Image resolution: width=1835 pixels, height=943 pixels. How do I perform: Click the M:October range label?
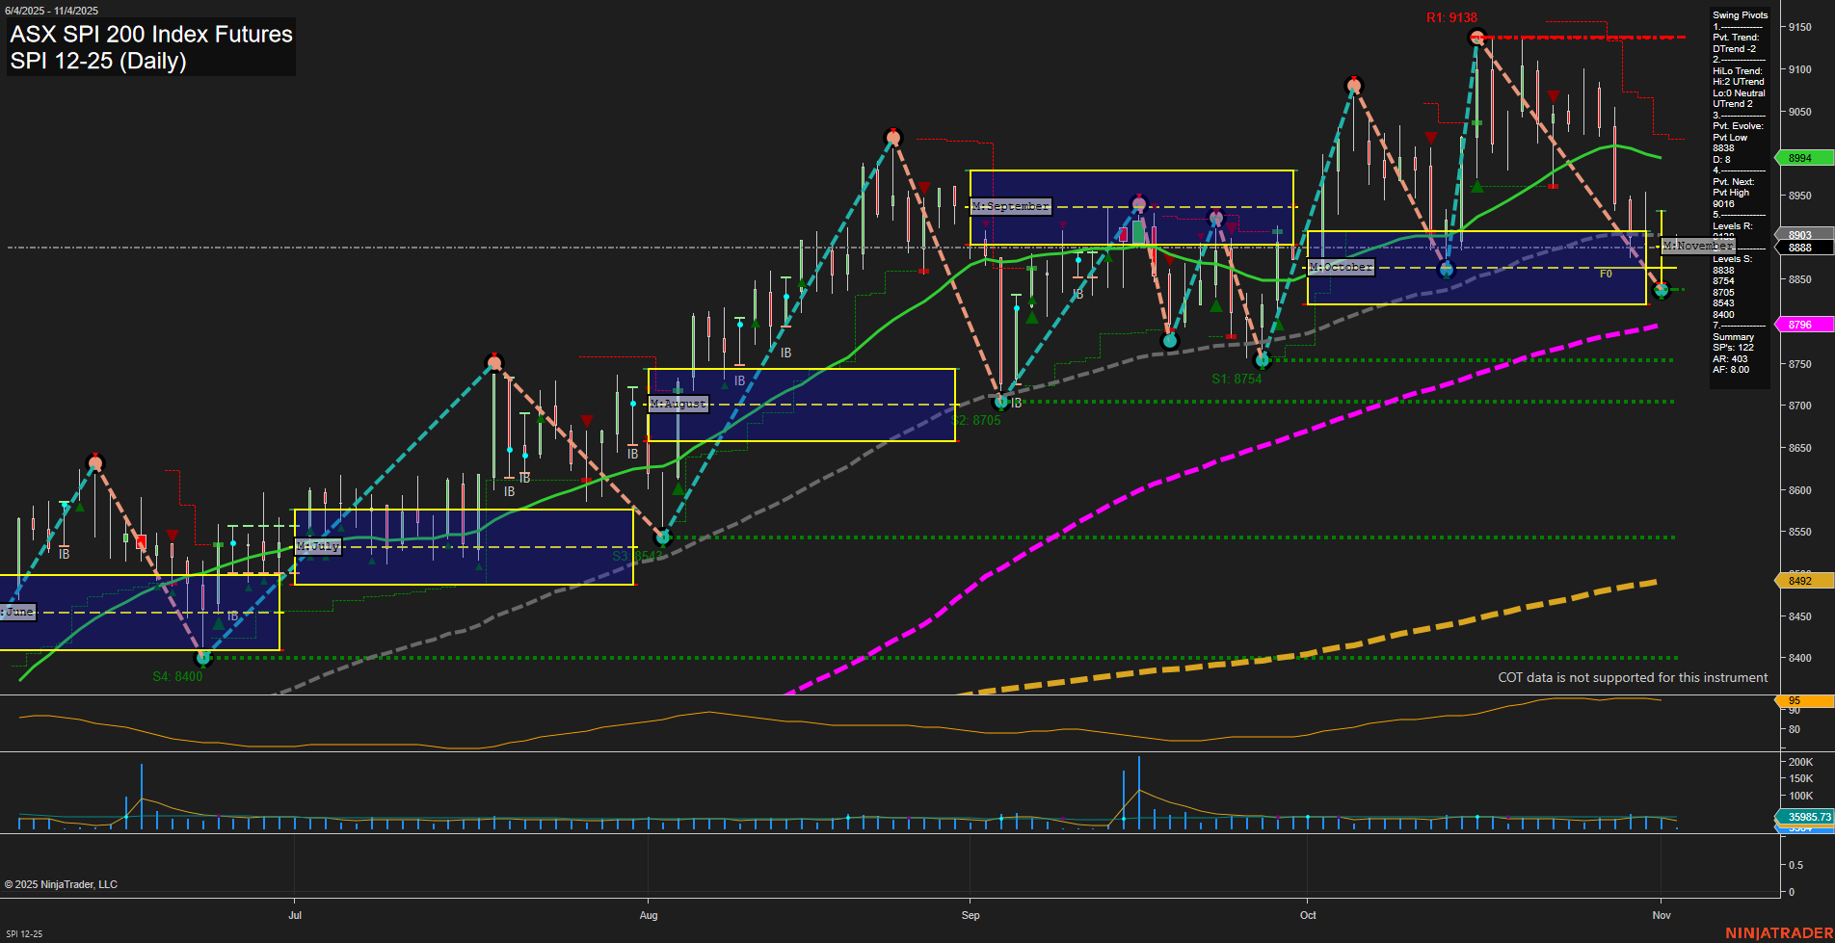pos(1340,267)
